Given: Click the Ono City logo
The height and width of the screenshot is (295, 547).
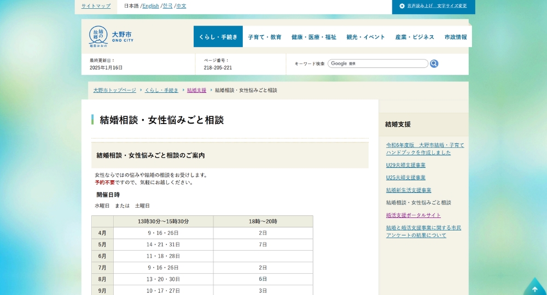Looking at the screenshot, I should (x=111, y=37).
